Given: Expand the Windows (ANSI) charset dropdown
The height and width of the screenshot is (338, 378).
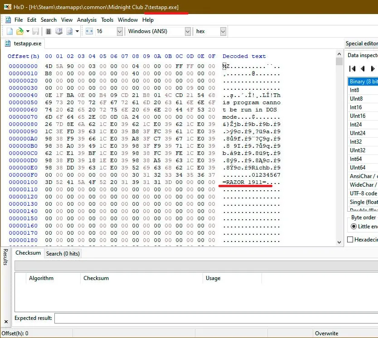Looking at the screenshot, I should click(188, 31).
